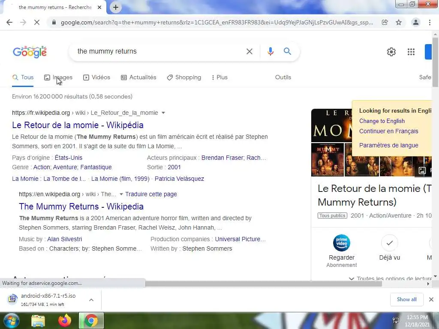Switch to the Images results tab
The height and width of the screenshot is (329, 439).
(x=58, y=78)
